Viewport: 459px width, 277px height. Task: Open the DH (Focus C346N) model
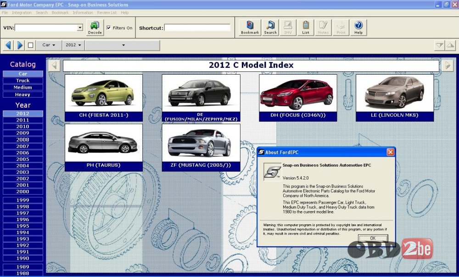click(x=298, y=98)
